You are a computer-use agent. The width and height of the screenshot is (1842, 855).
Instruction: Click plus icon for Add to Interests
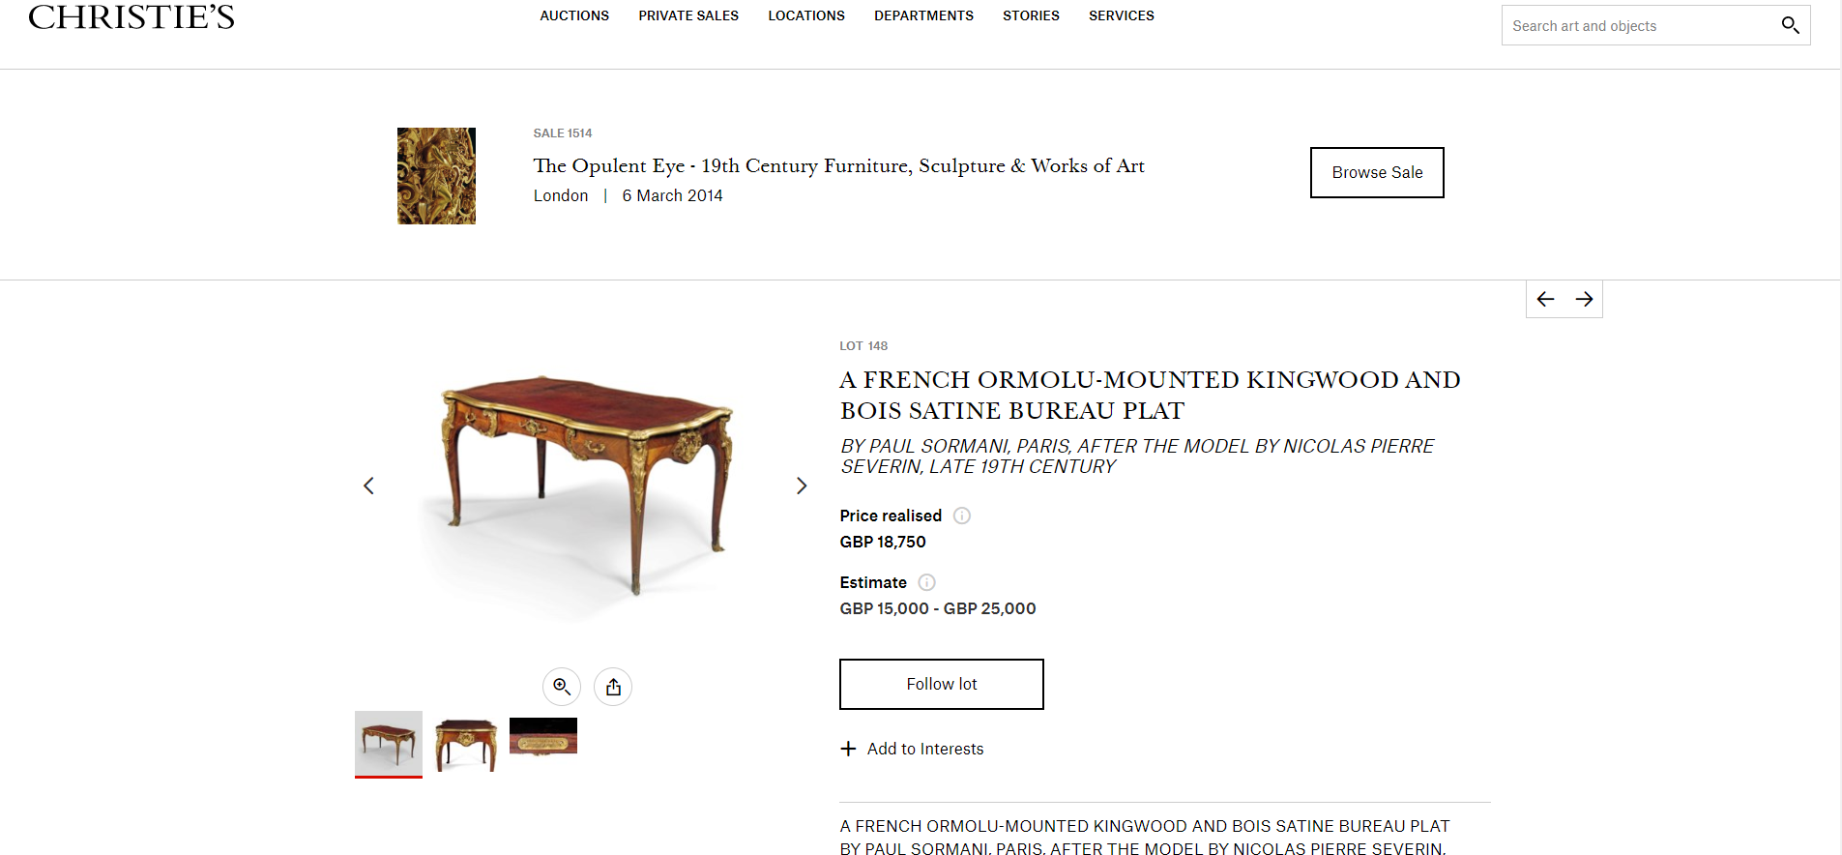(x=848, y=749)
